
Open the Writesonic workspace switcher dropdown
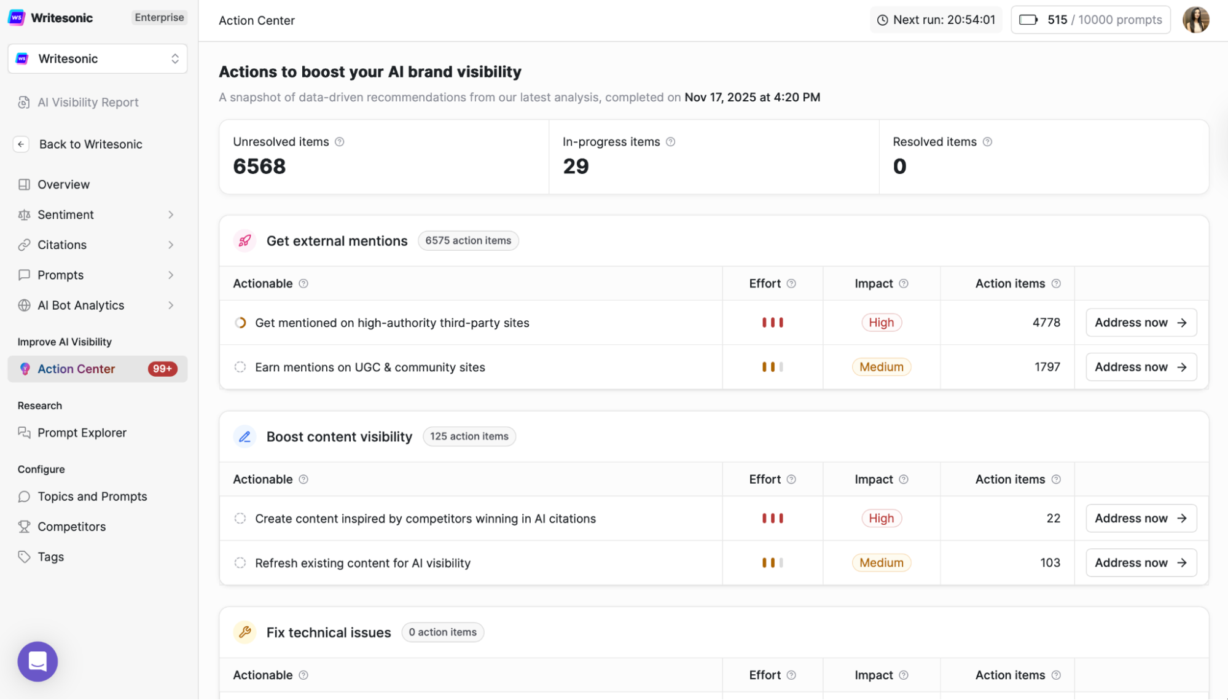click(x=98, y=59)
